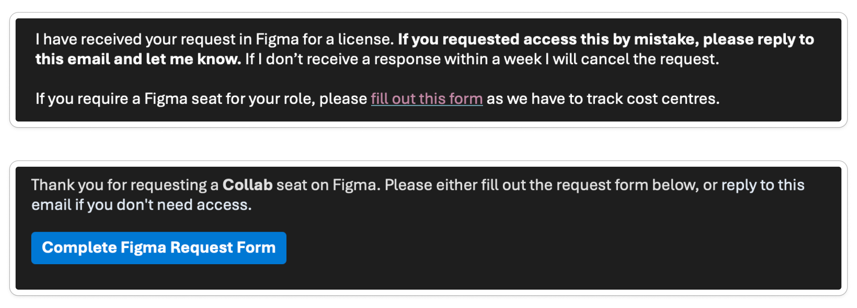Click 'email if you don't need access' line
Screen dimensions: 857x308
(x=141, y=205)
